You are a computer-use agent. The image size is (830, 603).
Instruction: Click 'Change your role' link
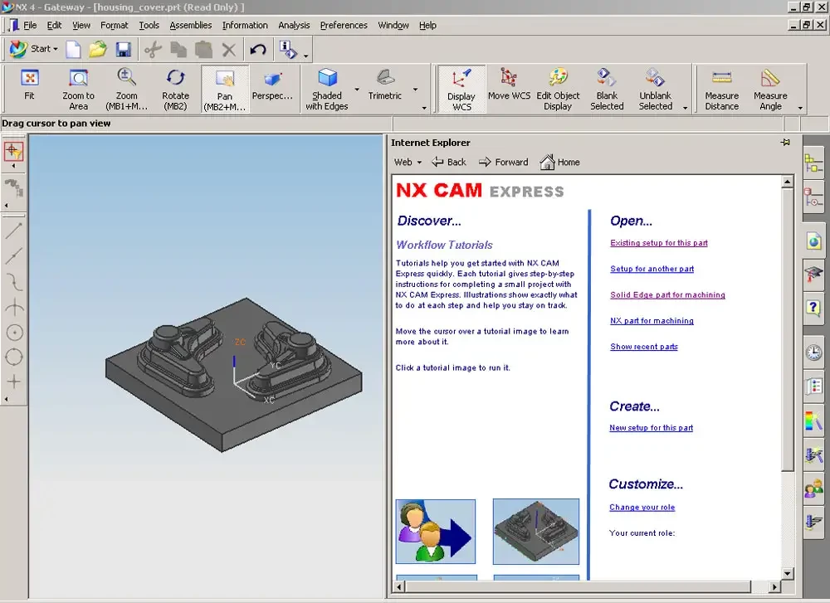click(x=642, y=508)
